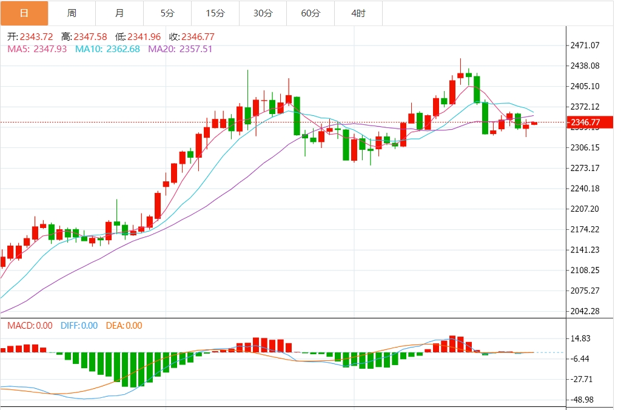Click the 2042.28 price axis label
Viewport: 621px width, 410px height.
[x=585, y=311]
